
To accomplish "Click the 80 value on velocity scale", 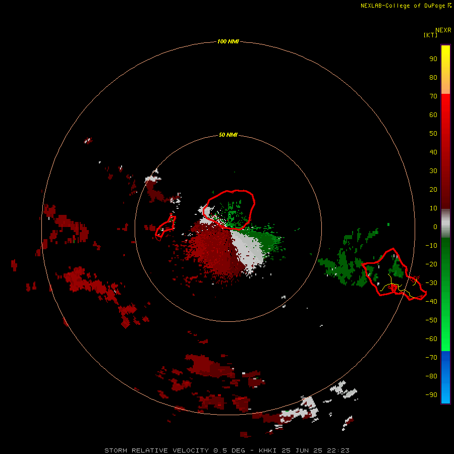I will coord(433,77).
